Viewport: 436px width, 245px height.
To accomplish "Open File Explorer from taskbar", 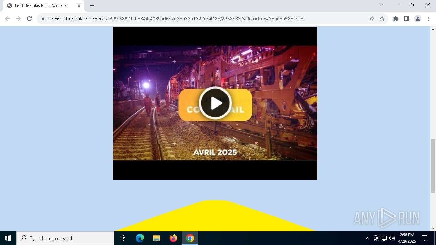I will pyautogui.click(x=157, y=238).
